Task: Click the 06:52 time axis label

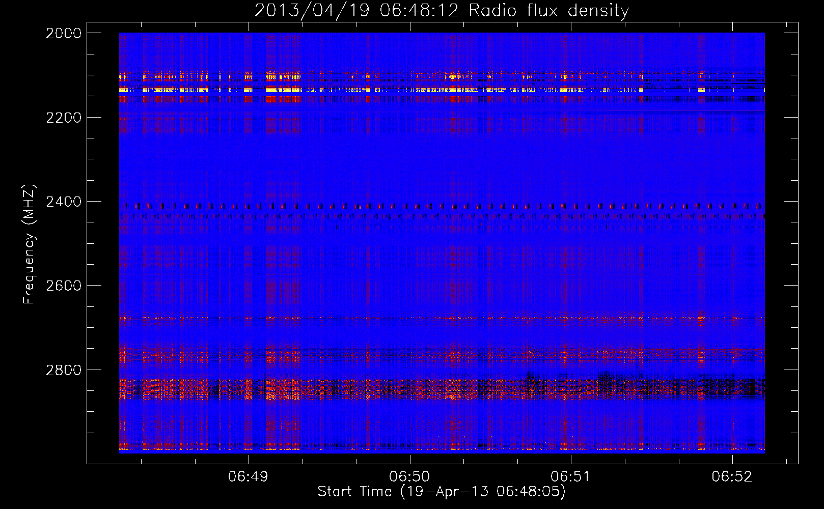Action: tap(732, 476)
